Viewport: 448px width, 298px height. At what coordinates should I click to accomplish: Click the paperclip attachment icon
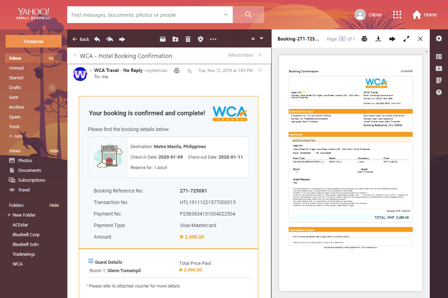[189, 71]
